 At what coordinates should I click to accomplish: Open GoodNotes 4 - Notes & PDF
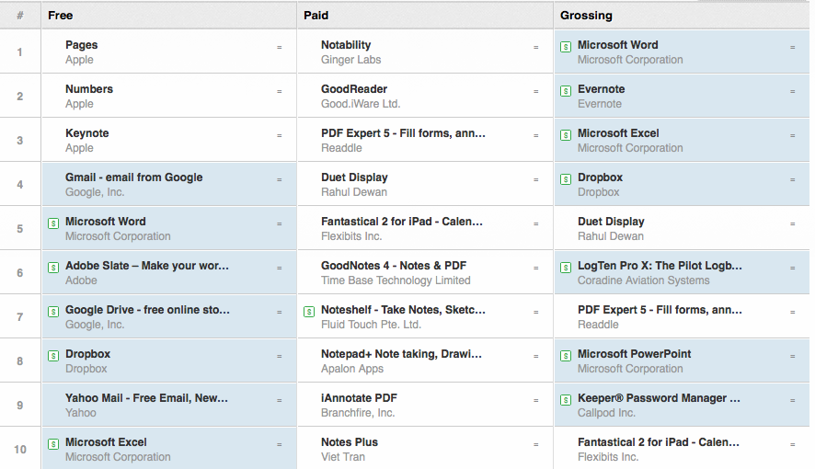(394, 266)
